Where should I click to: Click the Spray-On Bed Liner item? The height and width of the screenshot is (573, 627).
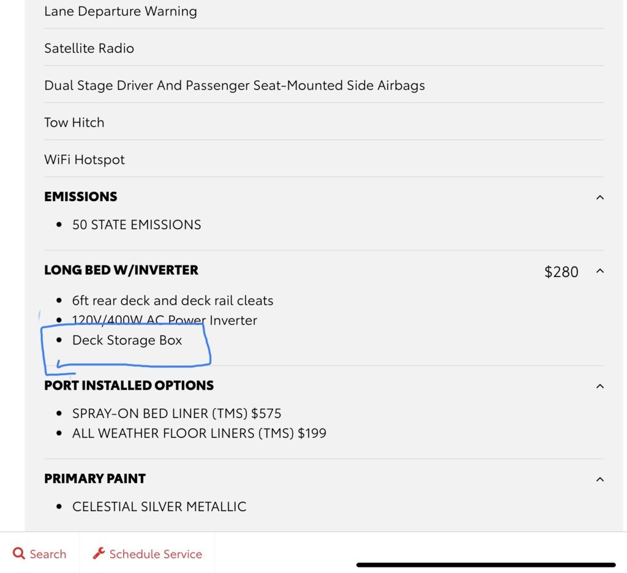point(177,413)
